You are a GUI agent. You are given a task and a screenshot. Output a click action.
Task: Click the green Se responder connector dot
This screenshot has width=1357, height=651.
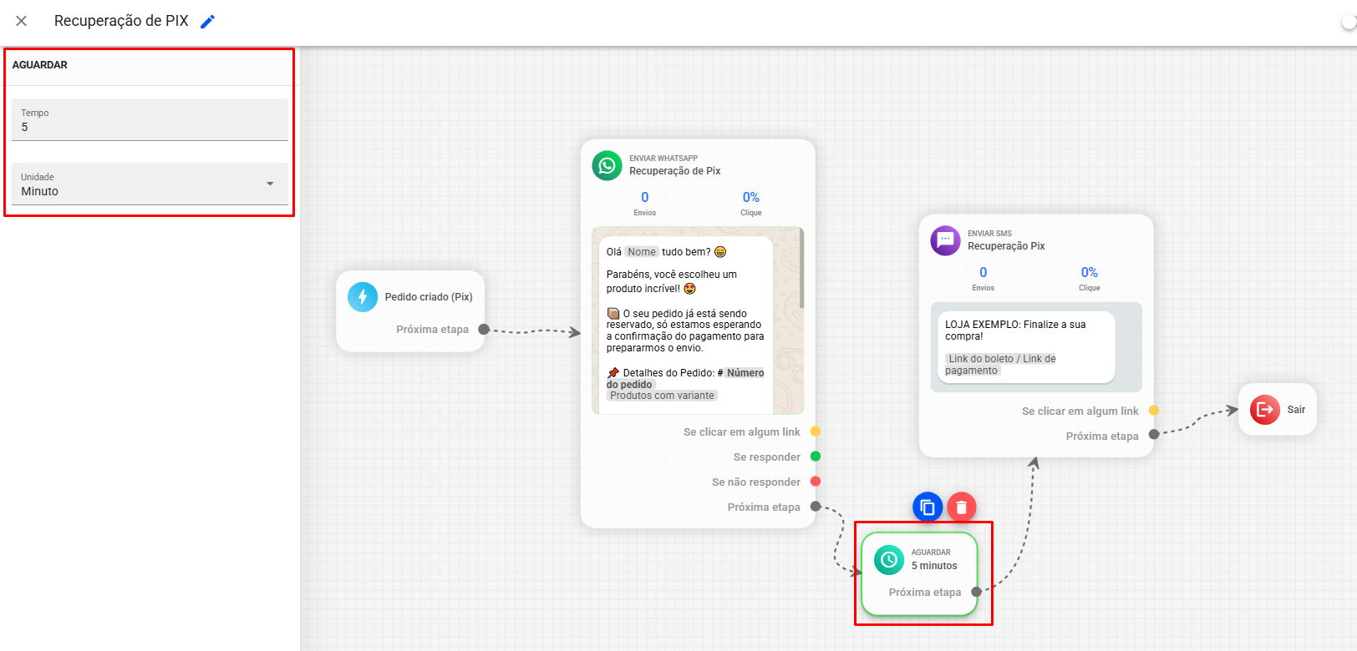coord(816,457)
